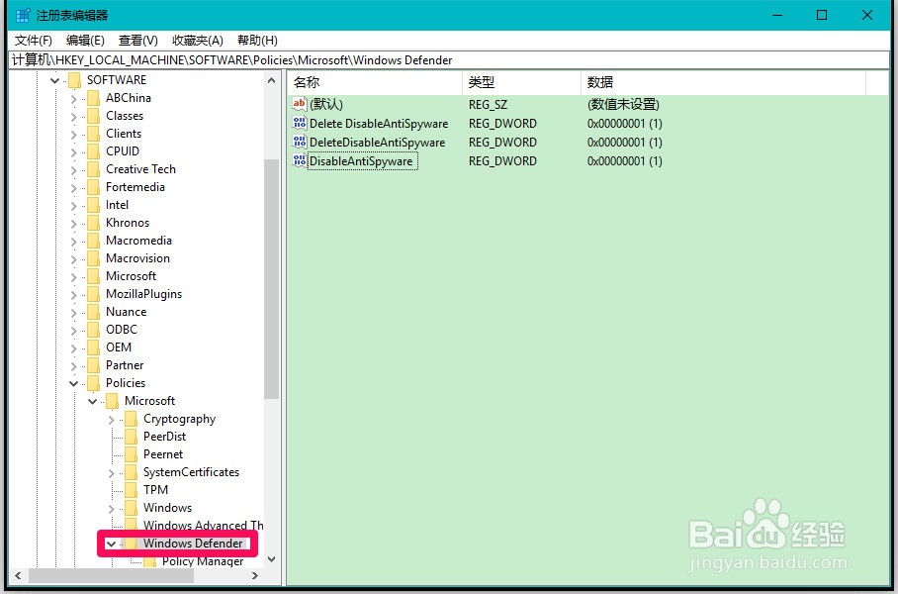Select the DeleteDisableAntiSpyware value name

(x=378, y=143)
